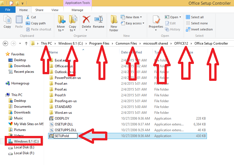Viewport: 234px width, 165px height.
Task: Sort files by the Name column header
Action: (x=54, y=52)
